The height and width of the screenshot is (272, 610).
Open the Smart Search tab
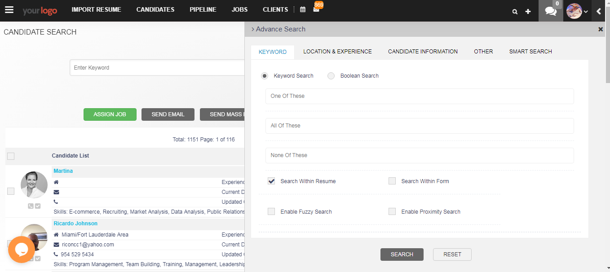pyautogui.click(x=530, y=52)
